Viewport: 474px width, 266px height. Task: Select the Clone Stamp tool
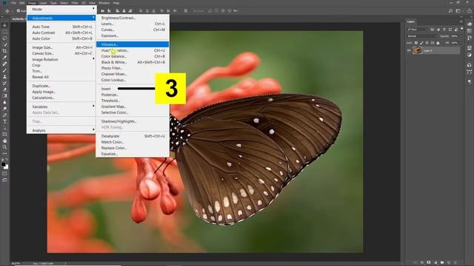[x=4, y=77]
